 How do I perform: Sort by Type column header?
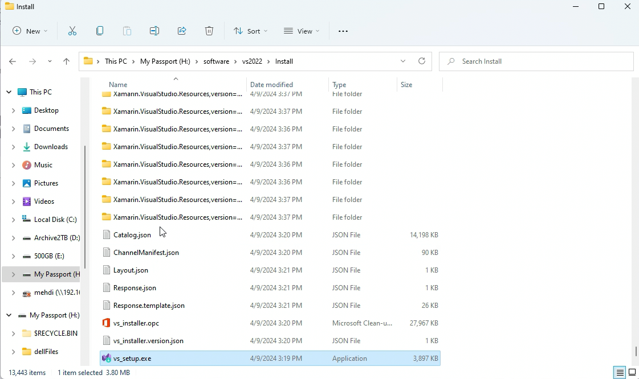pos(363,85)
